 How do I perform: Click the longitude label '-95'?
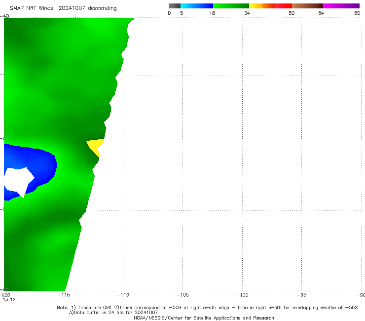click(x=302, y=295)
